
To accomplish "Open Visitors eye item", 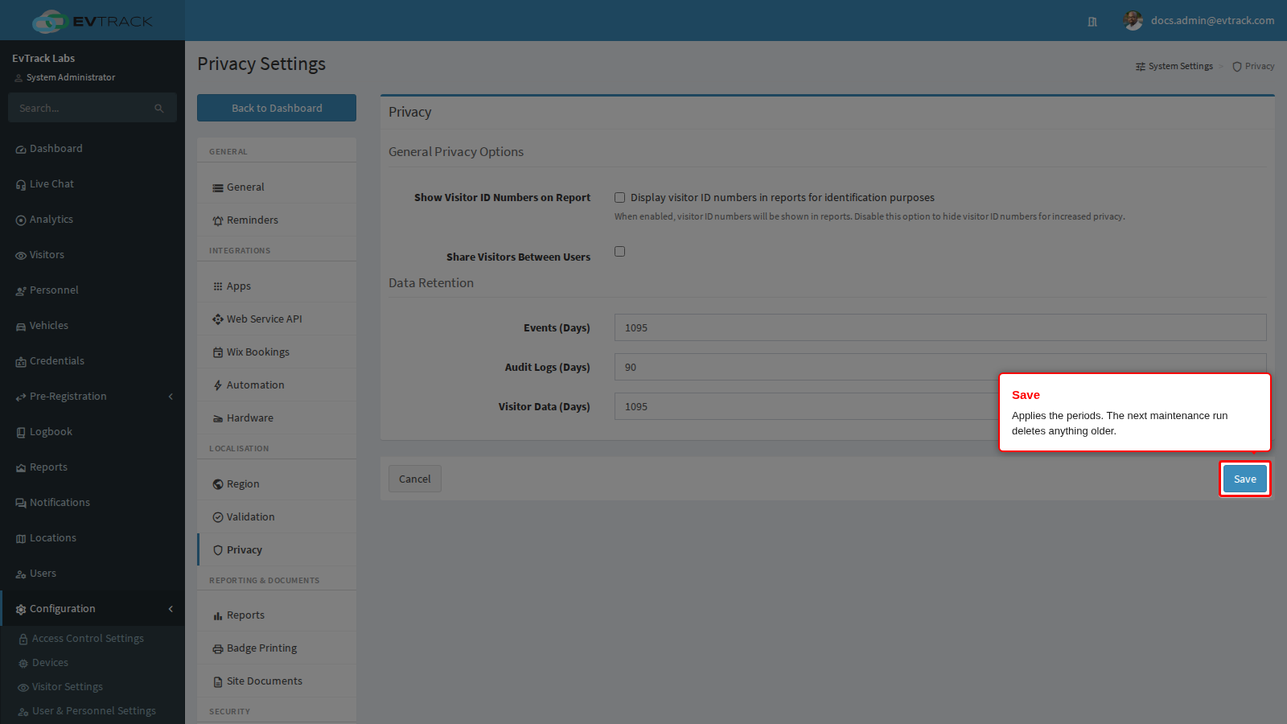I will (x=93, y=255).
